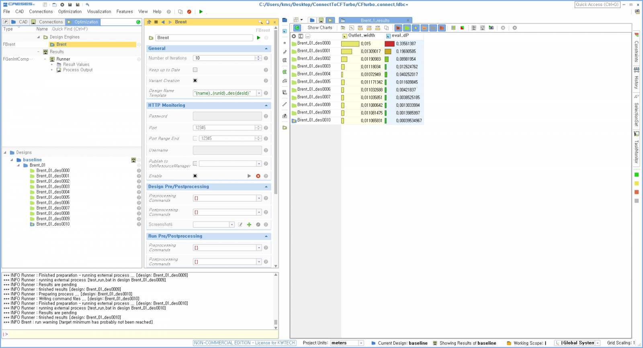The height and width of the screenshot is (348, 643).
Task: Toggle the red failed designs filter icon
Action: click(x=398, y=28)
